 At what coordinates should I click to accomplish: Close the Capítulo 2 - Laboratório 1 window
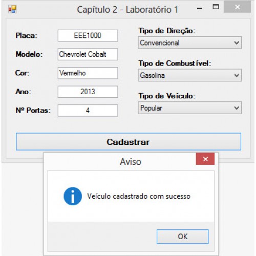237,7
